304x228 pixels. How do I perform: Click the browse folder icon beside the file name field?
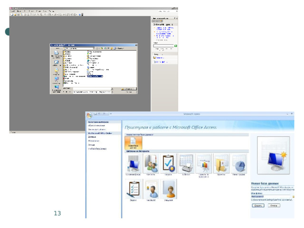(294, 197)
